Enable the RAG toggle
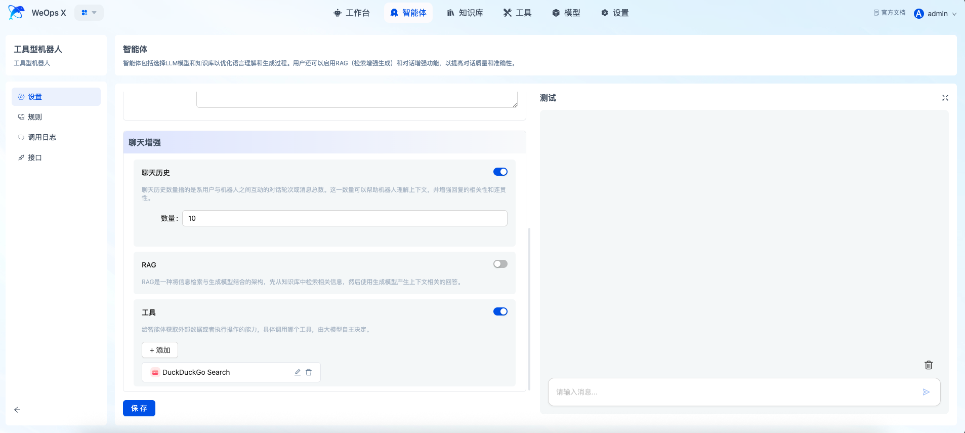The image size is (965, 433). tap(500, 264)
